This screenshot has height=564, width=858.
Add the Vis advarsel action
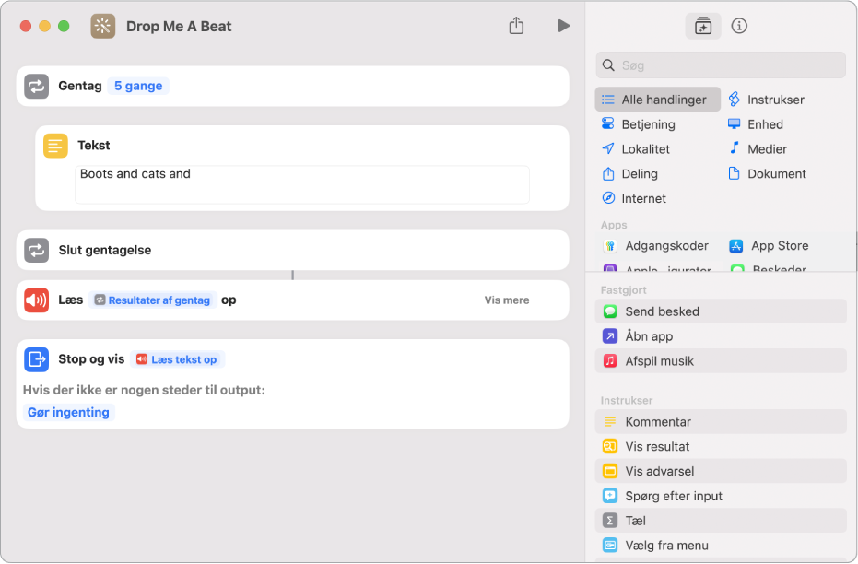tap(721, 471)
